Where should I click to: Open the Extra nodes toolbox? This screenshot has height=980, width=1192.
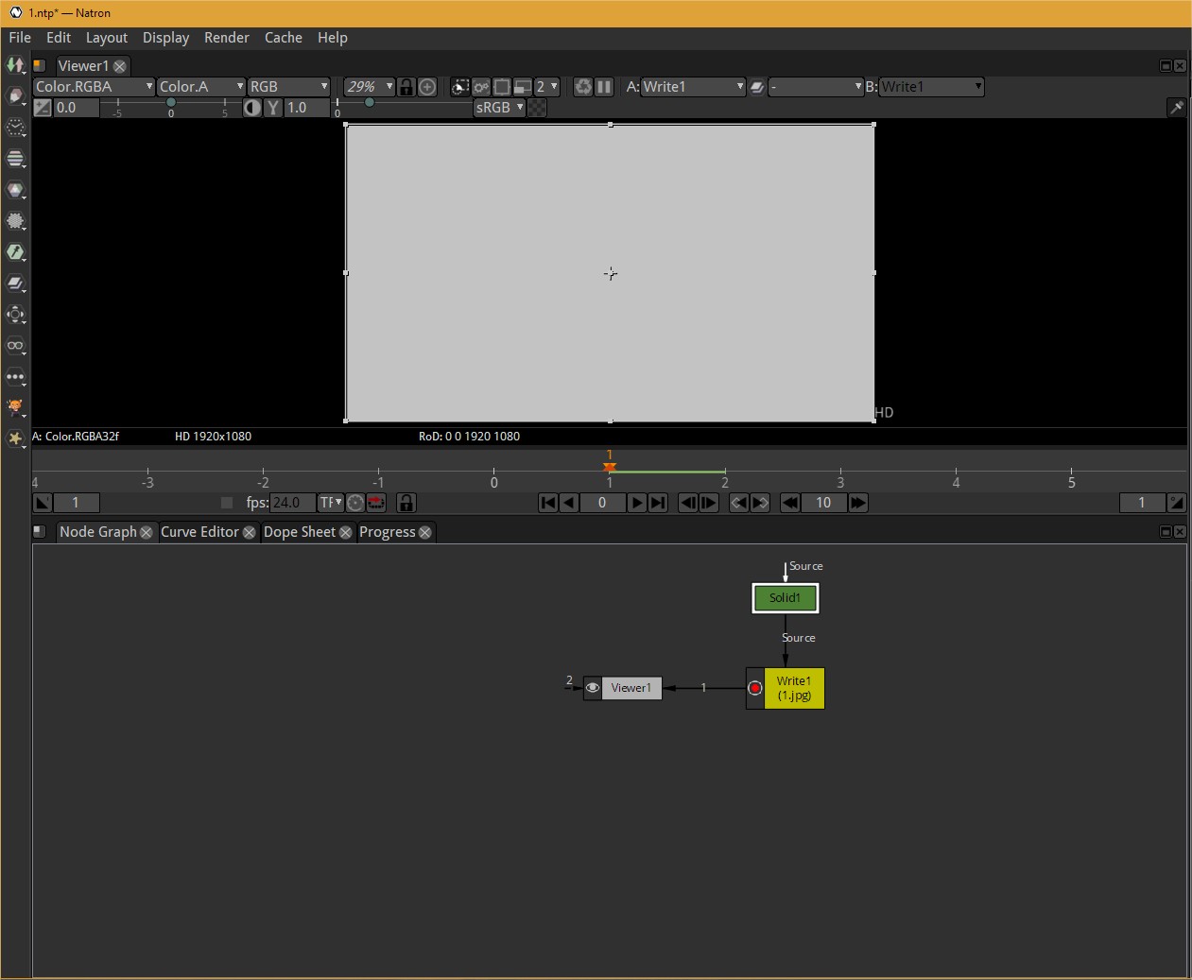click(x=15, y=438)
